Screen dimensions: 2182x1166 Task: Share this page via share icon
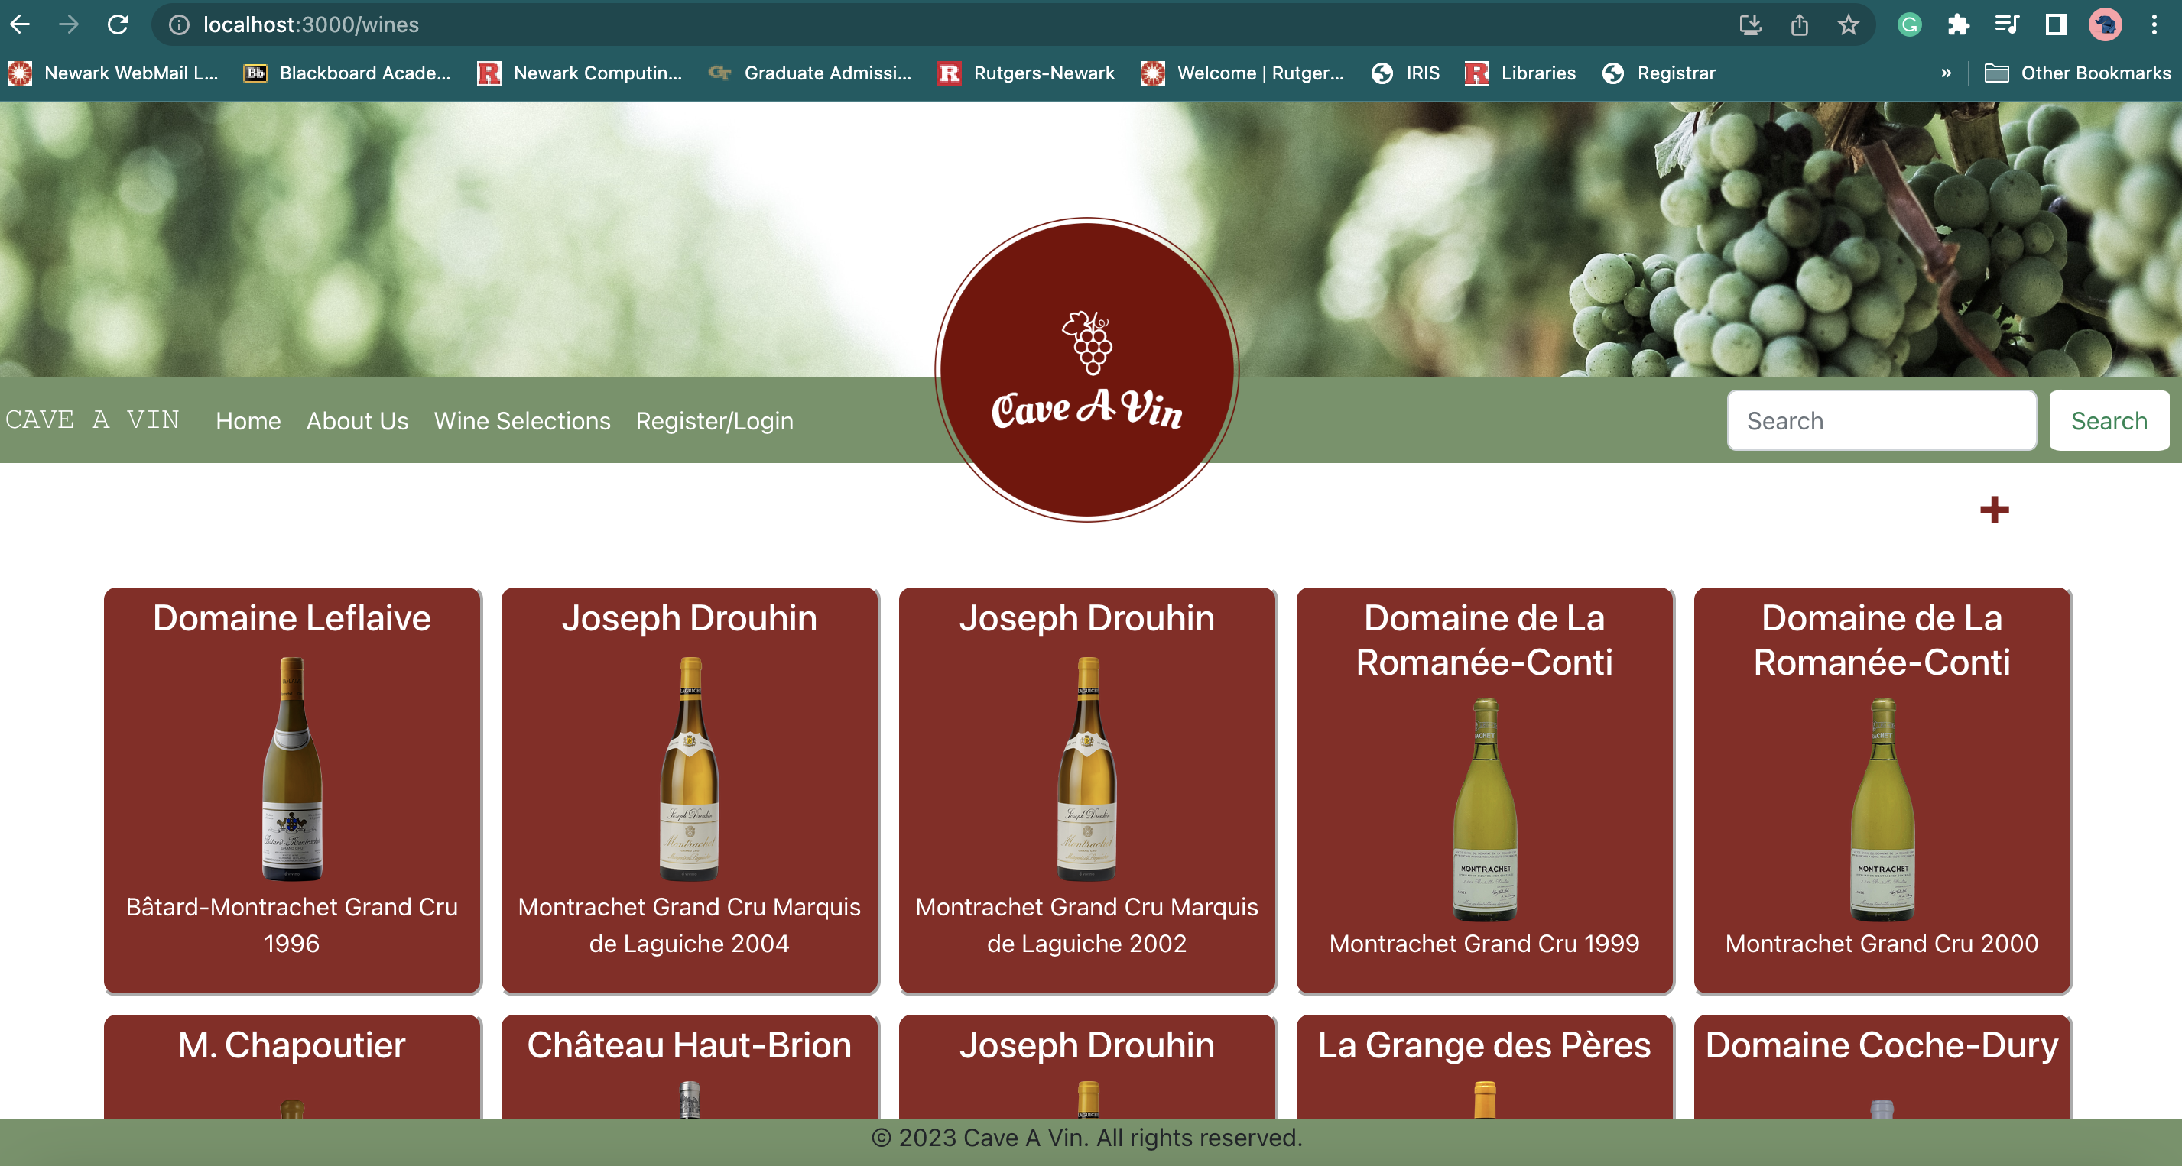tap(1799, 24)
